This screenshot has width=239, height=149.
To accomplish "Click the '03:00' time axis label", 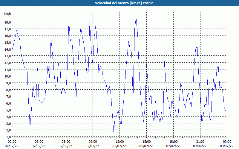I will point(39,142).
